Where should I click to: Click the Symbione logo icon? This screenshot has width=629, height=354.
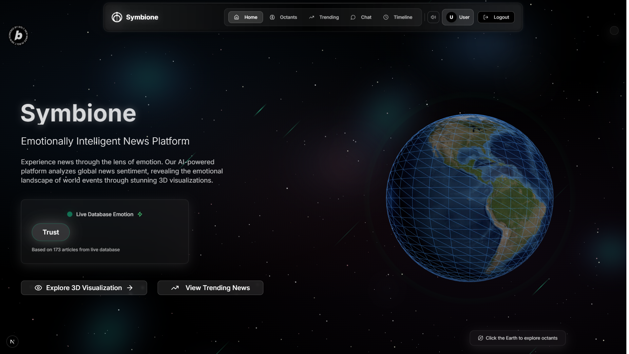[117, 17]
